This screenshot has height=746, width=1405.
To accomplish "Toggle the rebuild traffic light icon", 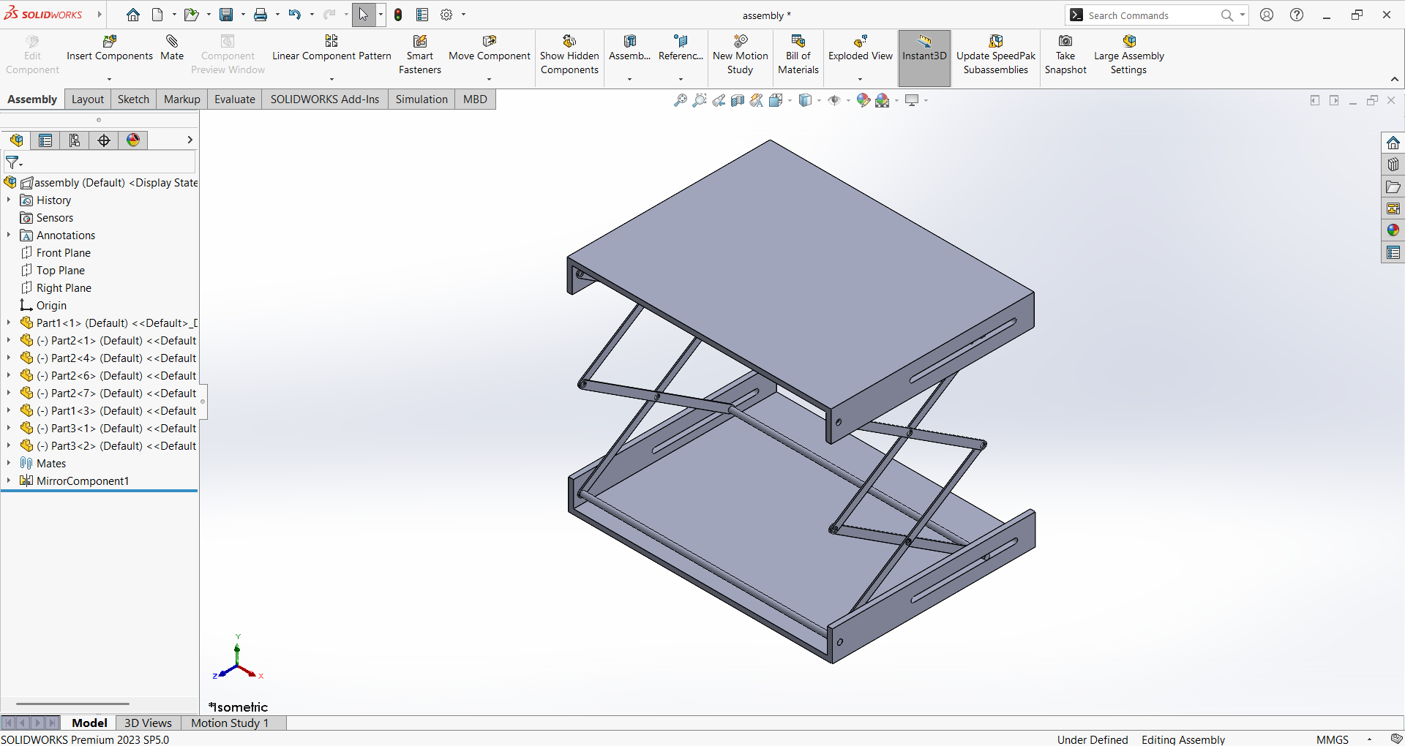I will click(x=398, y=15).
